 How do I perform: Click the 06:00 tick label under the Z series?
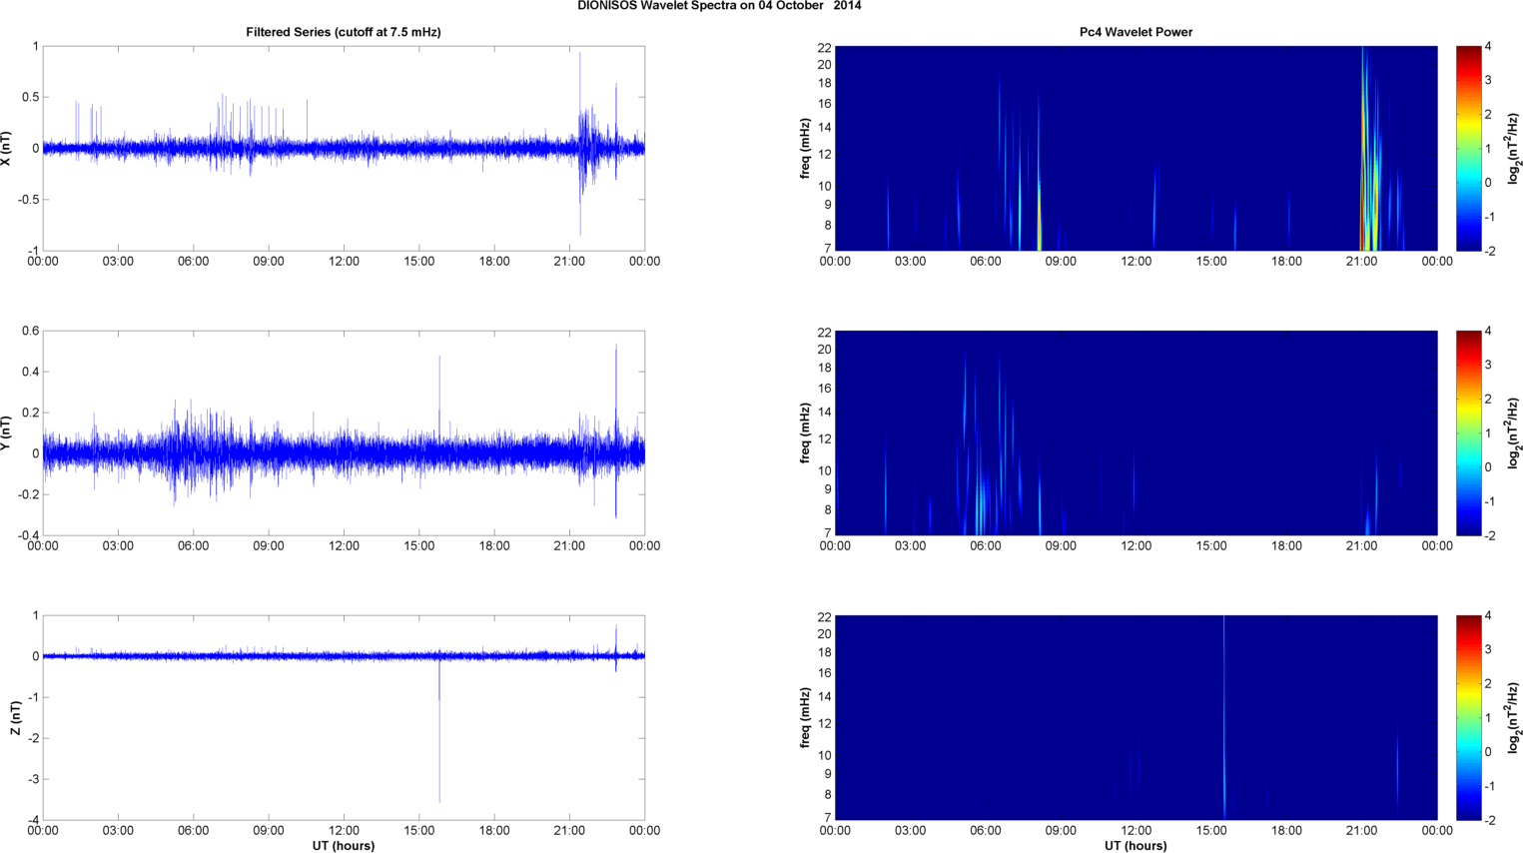pos(194,831)
